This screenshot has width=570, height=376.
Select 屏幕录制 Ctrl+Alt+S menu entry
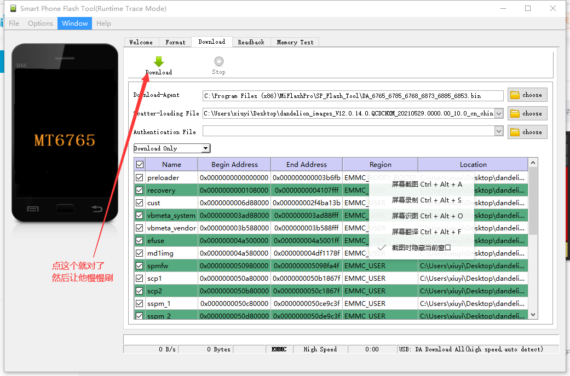pos(427,200)
